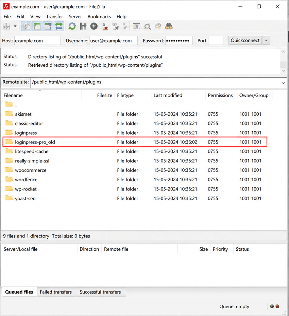
Task: Open the View menu
Action: [x=35, y=17]
